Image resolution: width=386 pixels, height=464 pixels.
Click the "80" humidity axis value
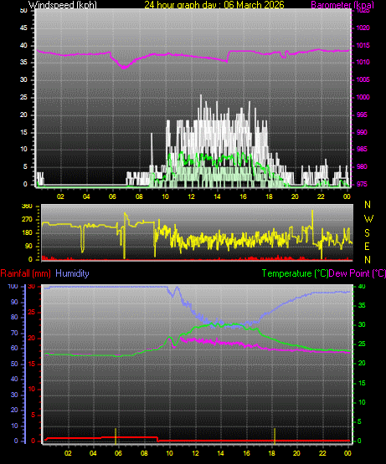pyautogui.click(x=14, y=317)
